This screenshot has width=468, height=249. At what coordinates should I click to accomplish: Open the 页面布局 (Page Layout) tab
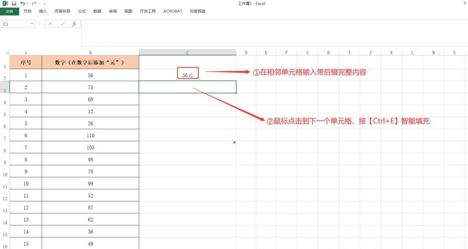pyautogui.click(x=63, y=11)
